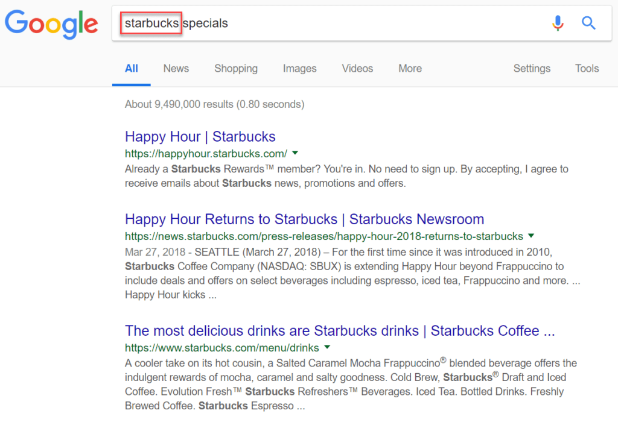Image resolution: width=618 pixels, height=422 pixels.
Task: Open search Settings menu
Action: [532, 69]
